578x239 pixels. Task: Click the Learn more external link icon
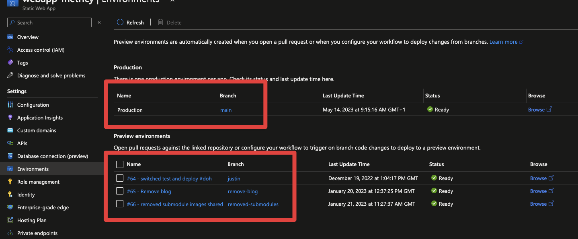(x=521, y=42)
